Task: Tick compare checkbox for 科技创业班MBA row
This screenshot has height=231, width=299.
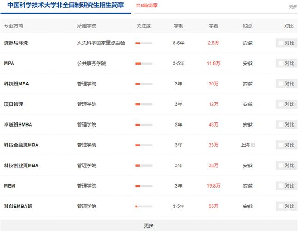Action: tap(280, 165)
